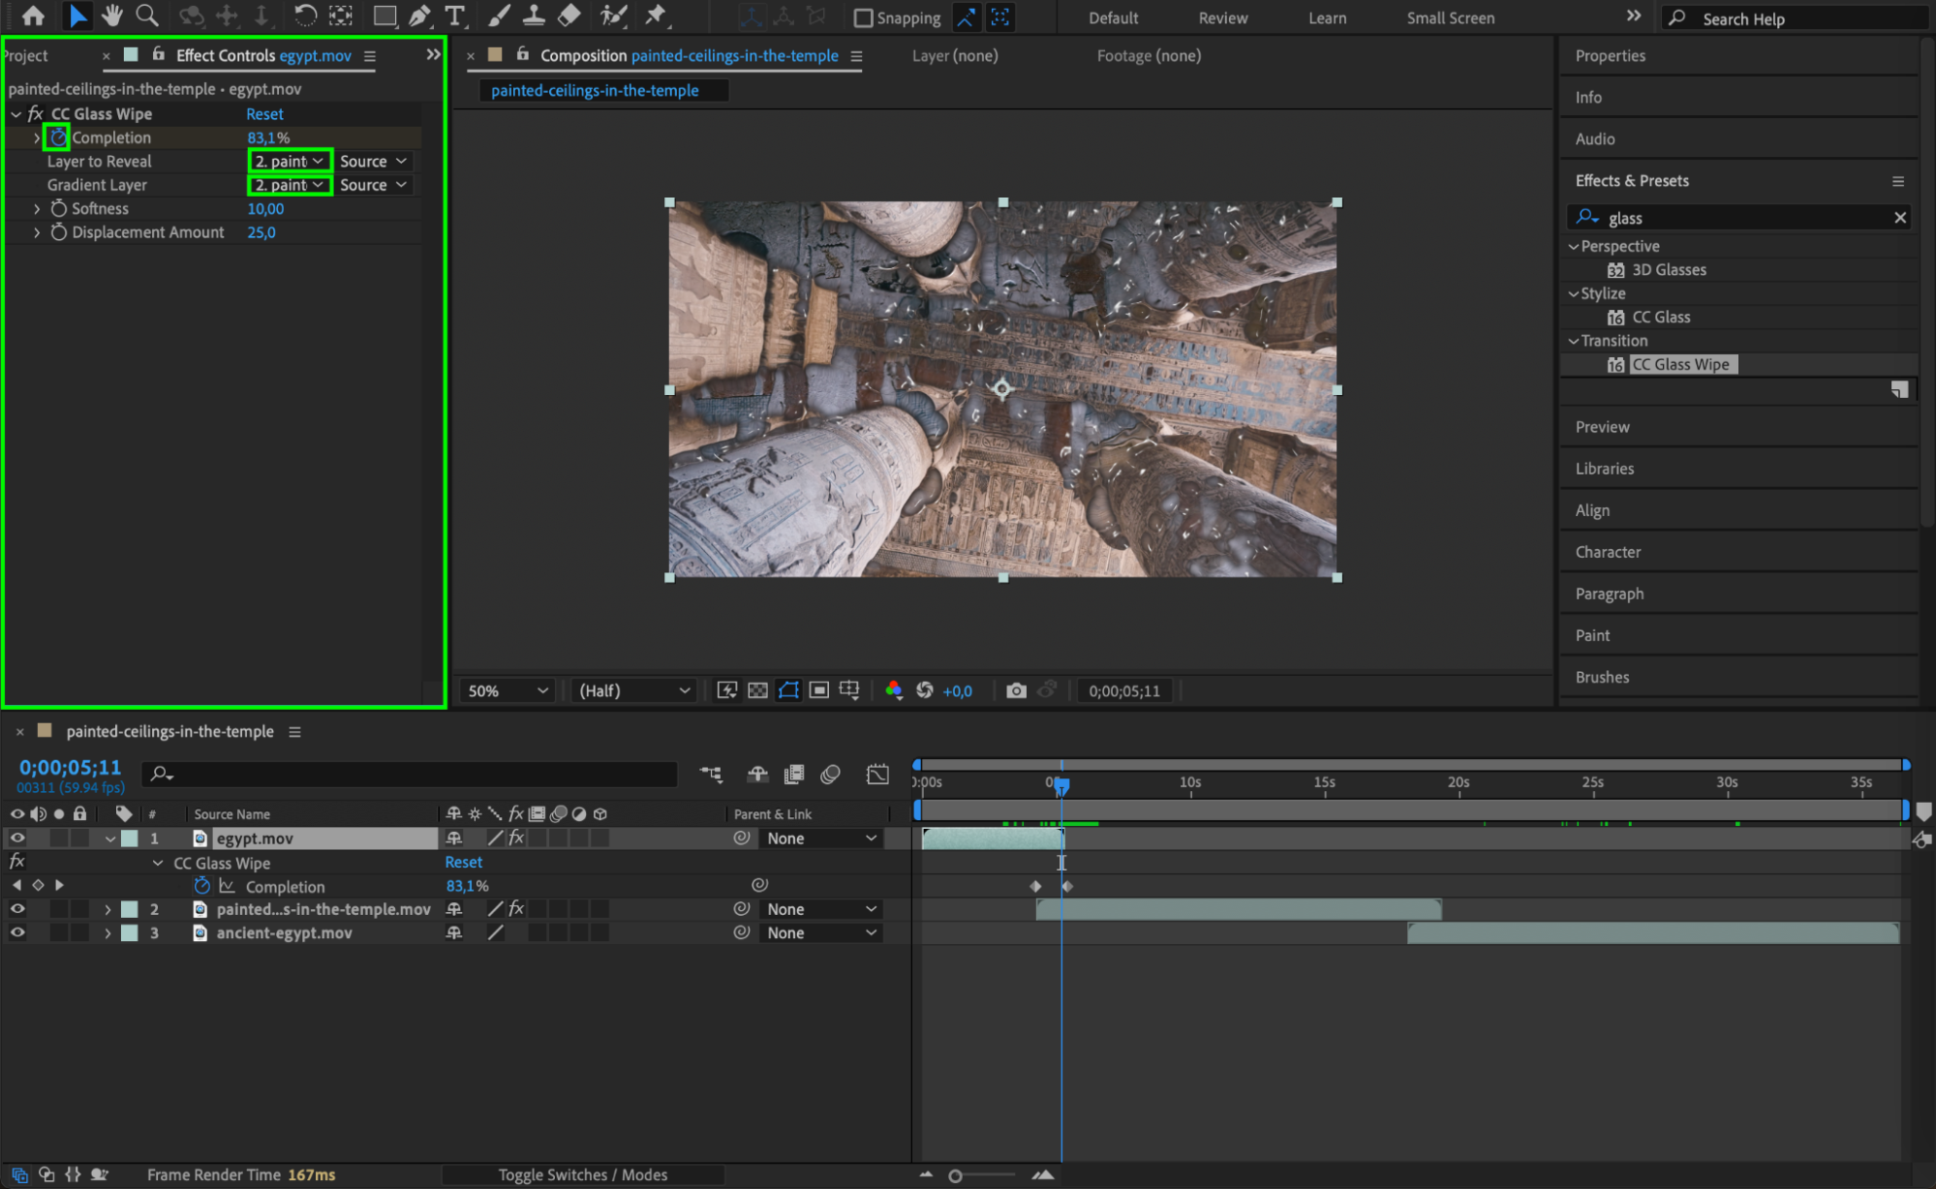Select the Type text tool

454,15
